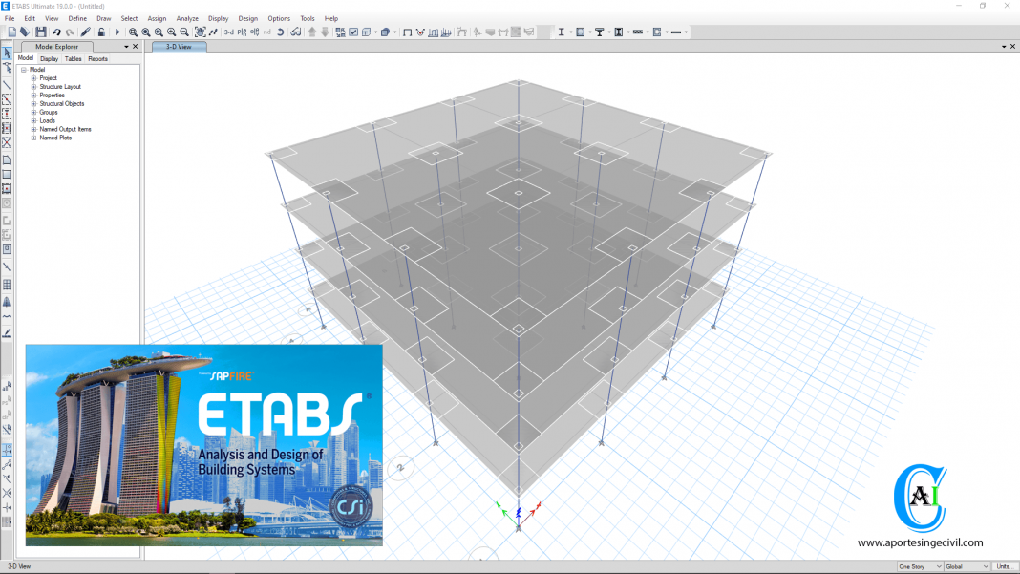The image size is (1020, 574).
Task: Click the Run Analysis arrow icon
Action: tap(116, 32)
